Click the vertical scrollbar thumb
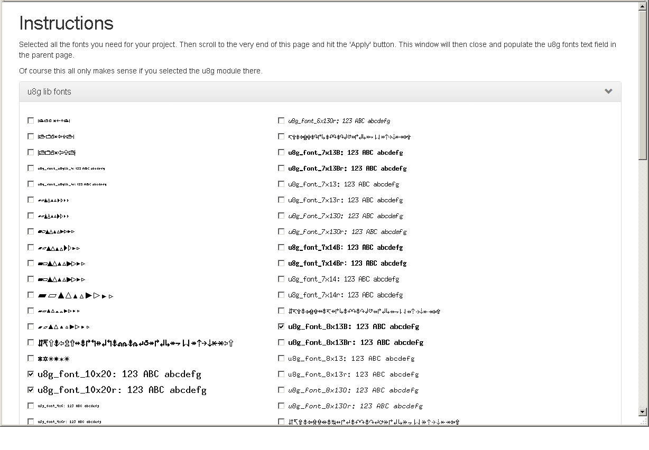649x450 pixels. click(x=643, y=85)
